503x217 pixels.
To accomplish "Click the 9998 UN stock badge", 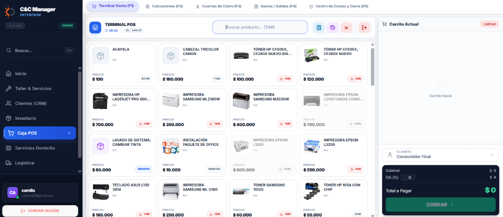I will tap(214, 169).
